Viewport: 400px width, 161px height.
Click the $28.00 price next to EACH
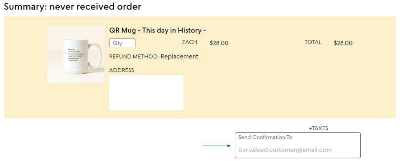click(219, 43)
